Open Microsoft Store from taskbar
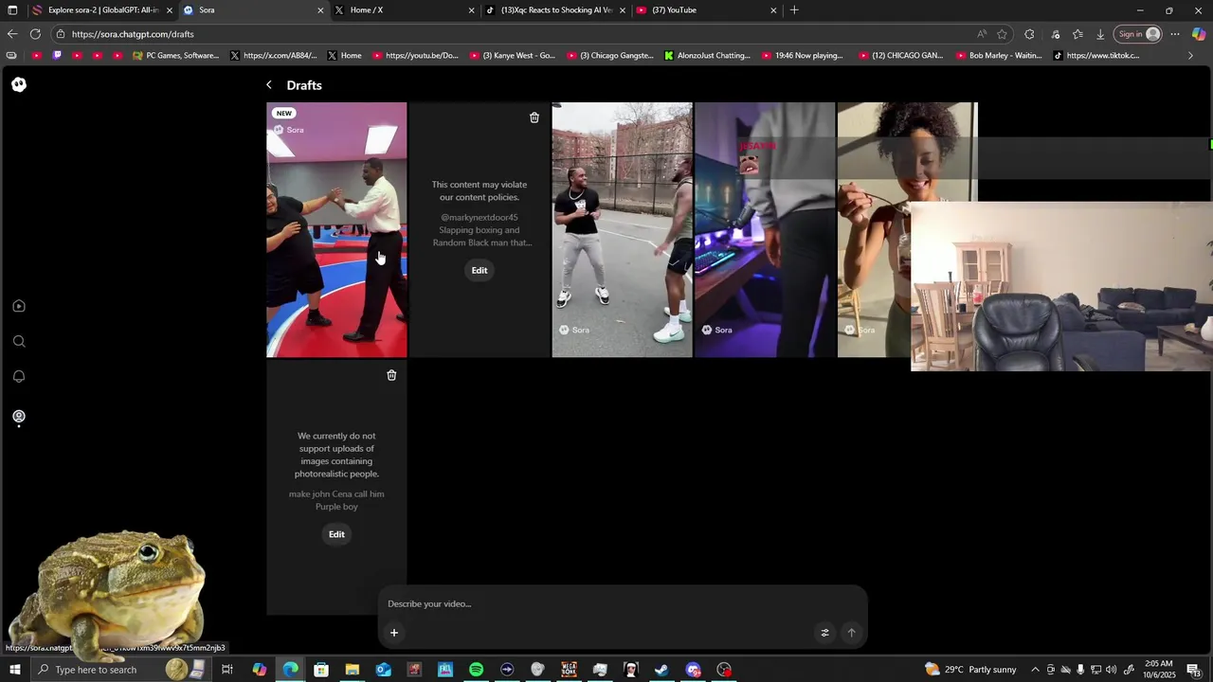Screen dimensions: 1213x682 [321, 670]
